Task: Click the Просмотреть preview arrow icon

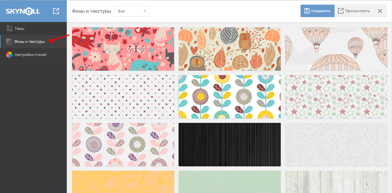Action: [x=341, y=11]
